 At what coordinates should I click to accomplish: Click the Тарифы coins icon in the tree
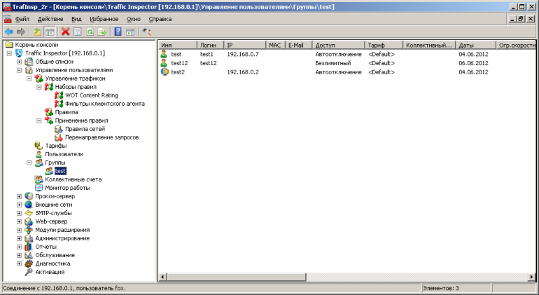pyautogui.click(x=38, y=146)
